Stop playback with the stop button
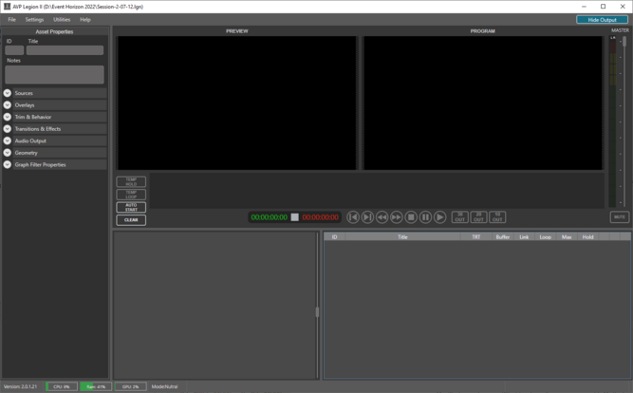This screenshot has width=633, height=393. pos(411,217)
